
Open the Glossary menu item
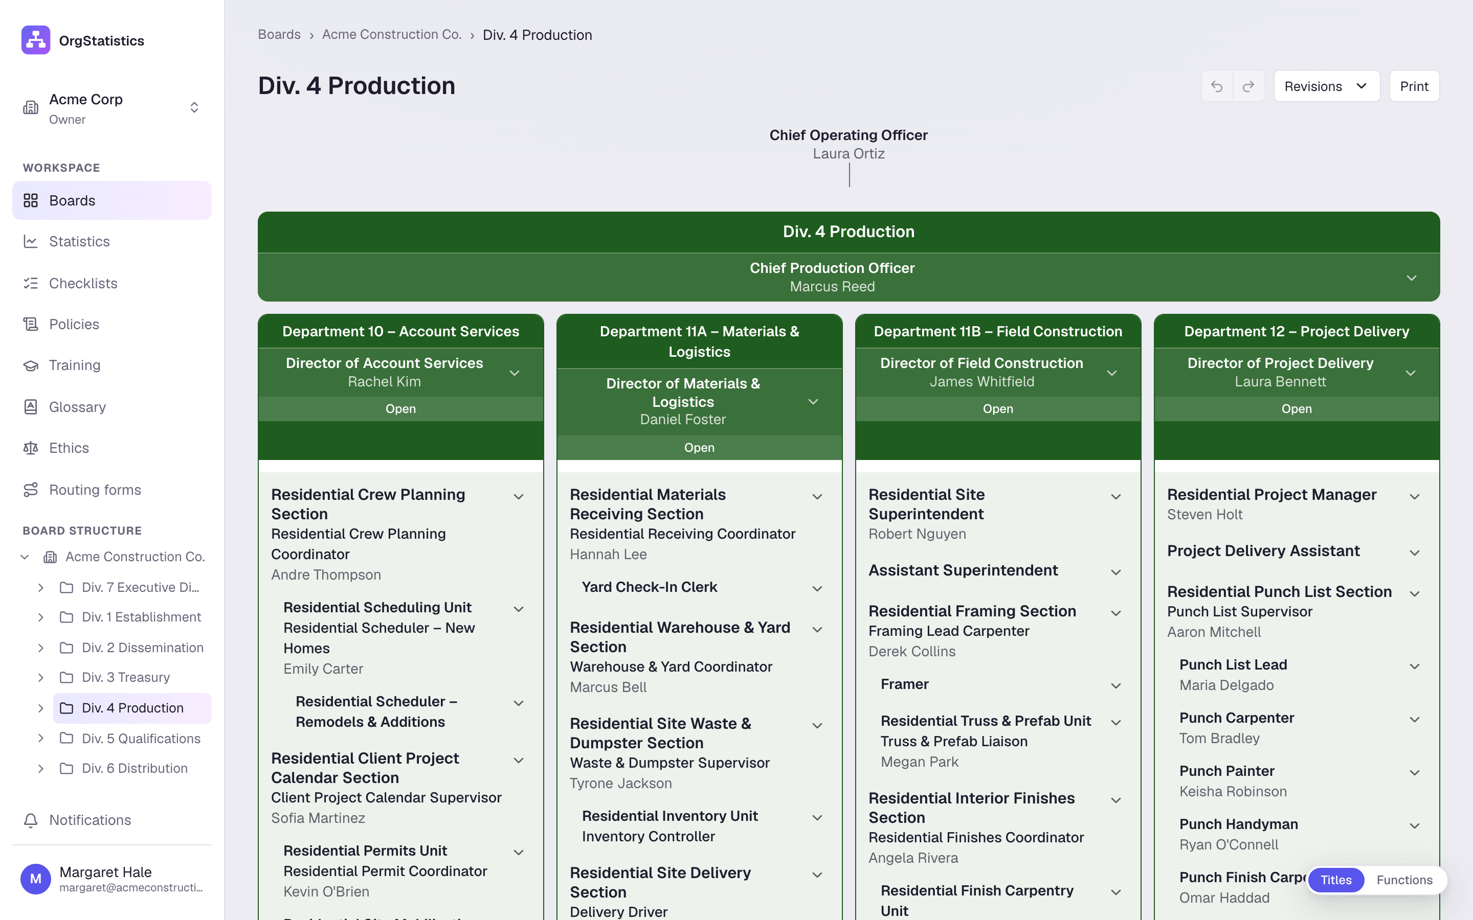point(112,406)
